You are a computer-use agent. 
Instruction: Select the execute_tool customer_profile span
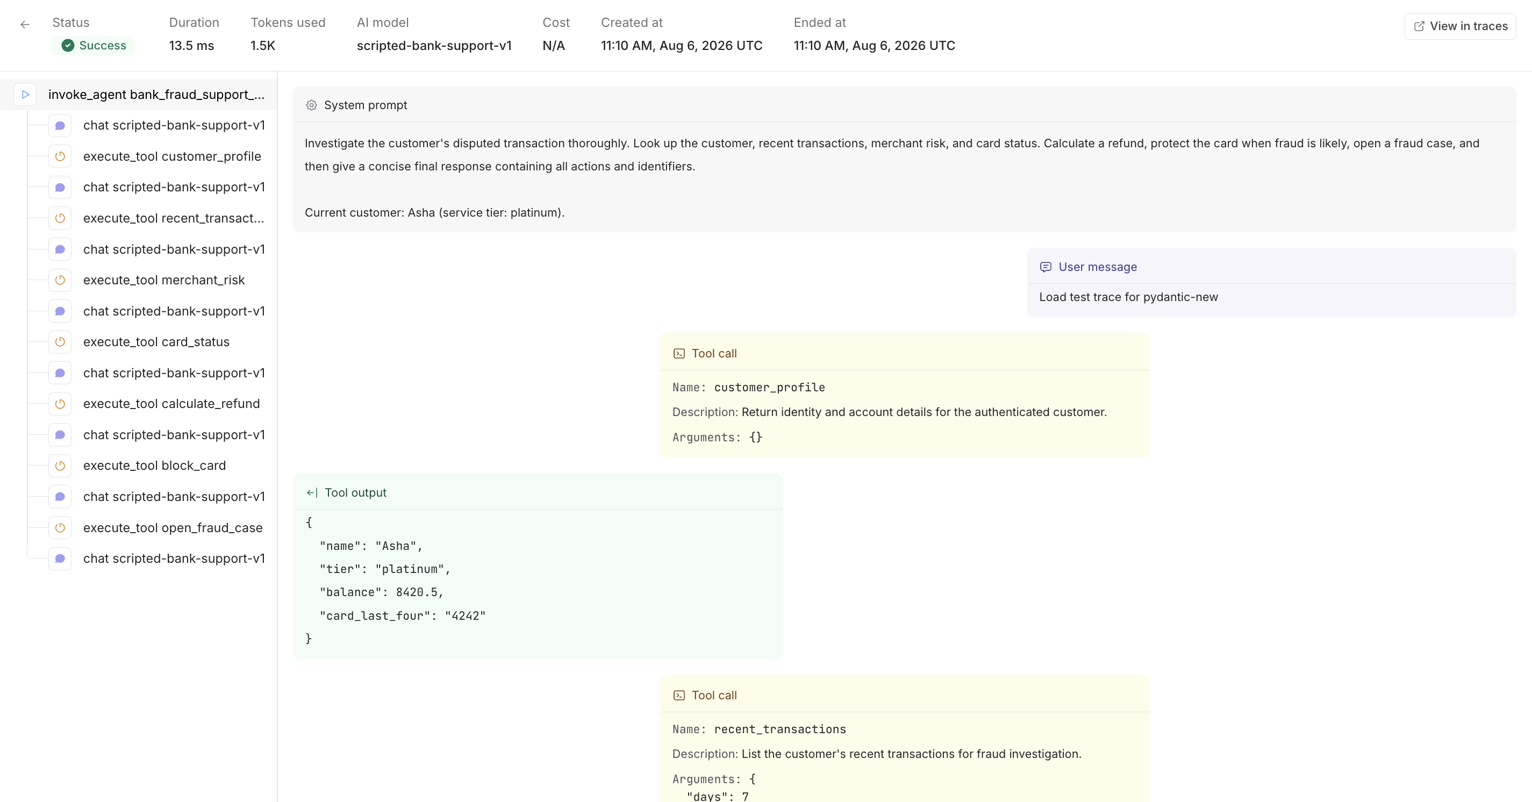pyautogui.click(x=172, y=156)
